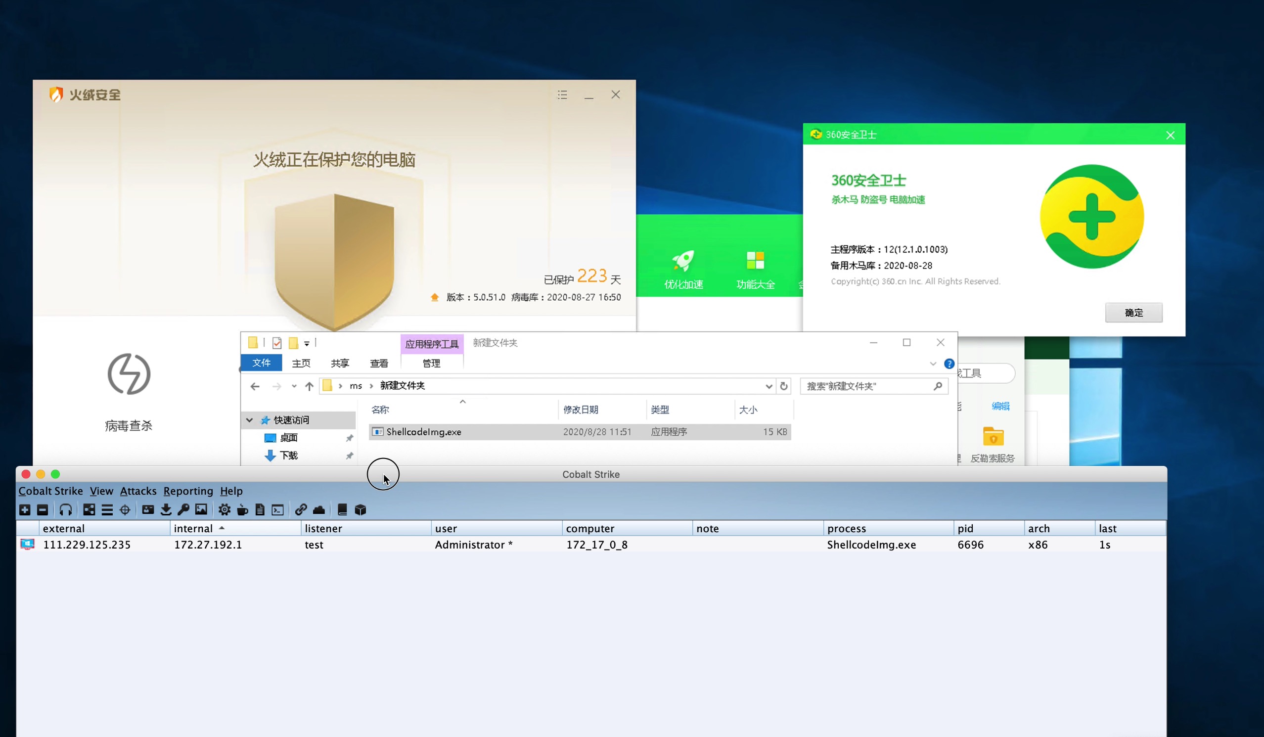Click the 优化加速 rocket icon in 360
Viewport: 1264px width, 737px height.
tap(683, 261)
